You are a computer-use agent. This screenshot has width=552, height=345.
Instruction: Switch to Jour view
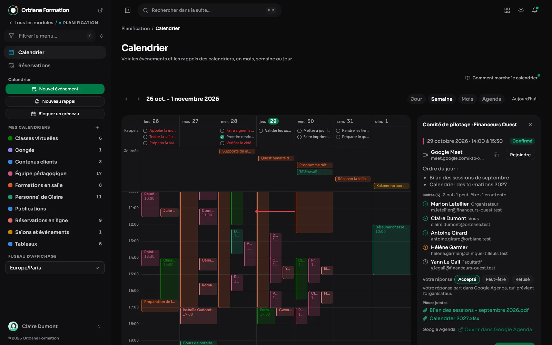[x=416, y=99]
